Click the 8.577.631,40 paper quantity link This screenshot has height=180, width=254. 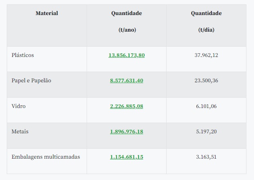click(x=126, y=81)
